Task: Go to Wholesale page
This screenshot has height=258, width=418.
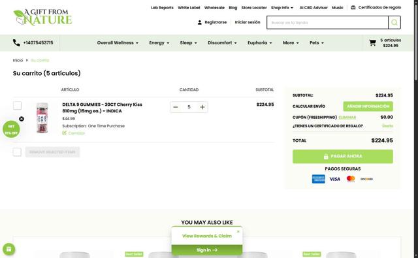Action: [x=214, y=8]
